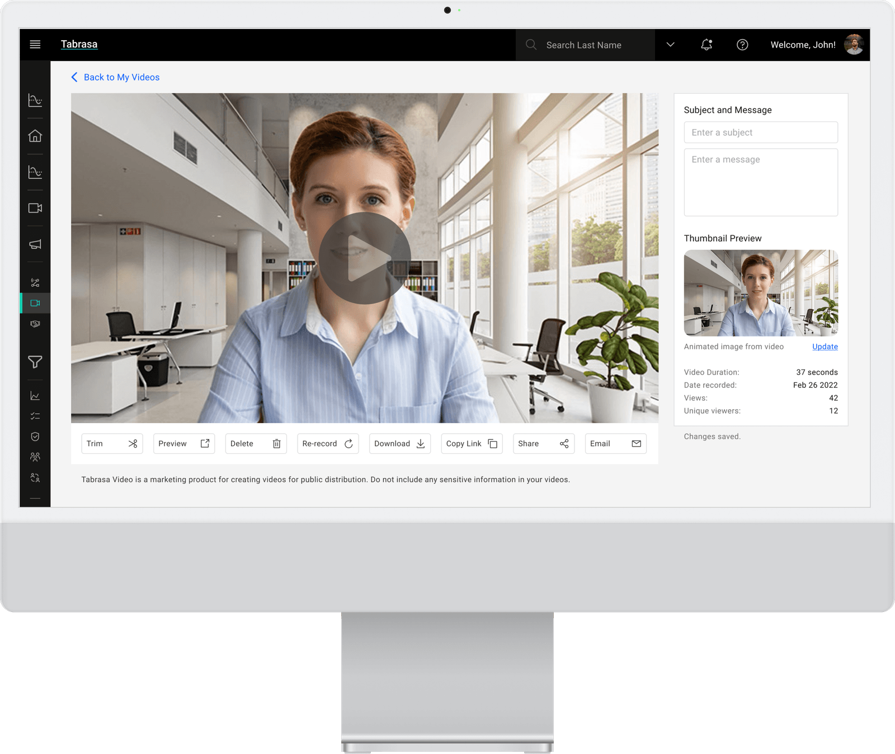Viewport: 895px width, 754px height.
Task: Open the hamburger menu at top left
Action: [35, 44]
